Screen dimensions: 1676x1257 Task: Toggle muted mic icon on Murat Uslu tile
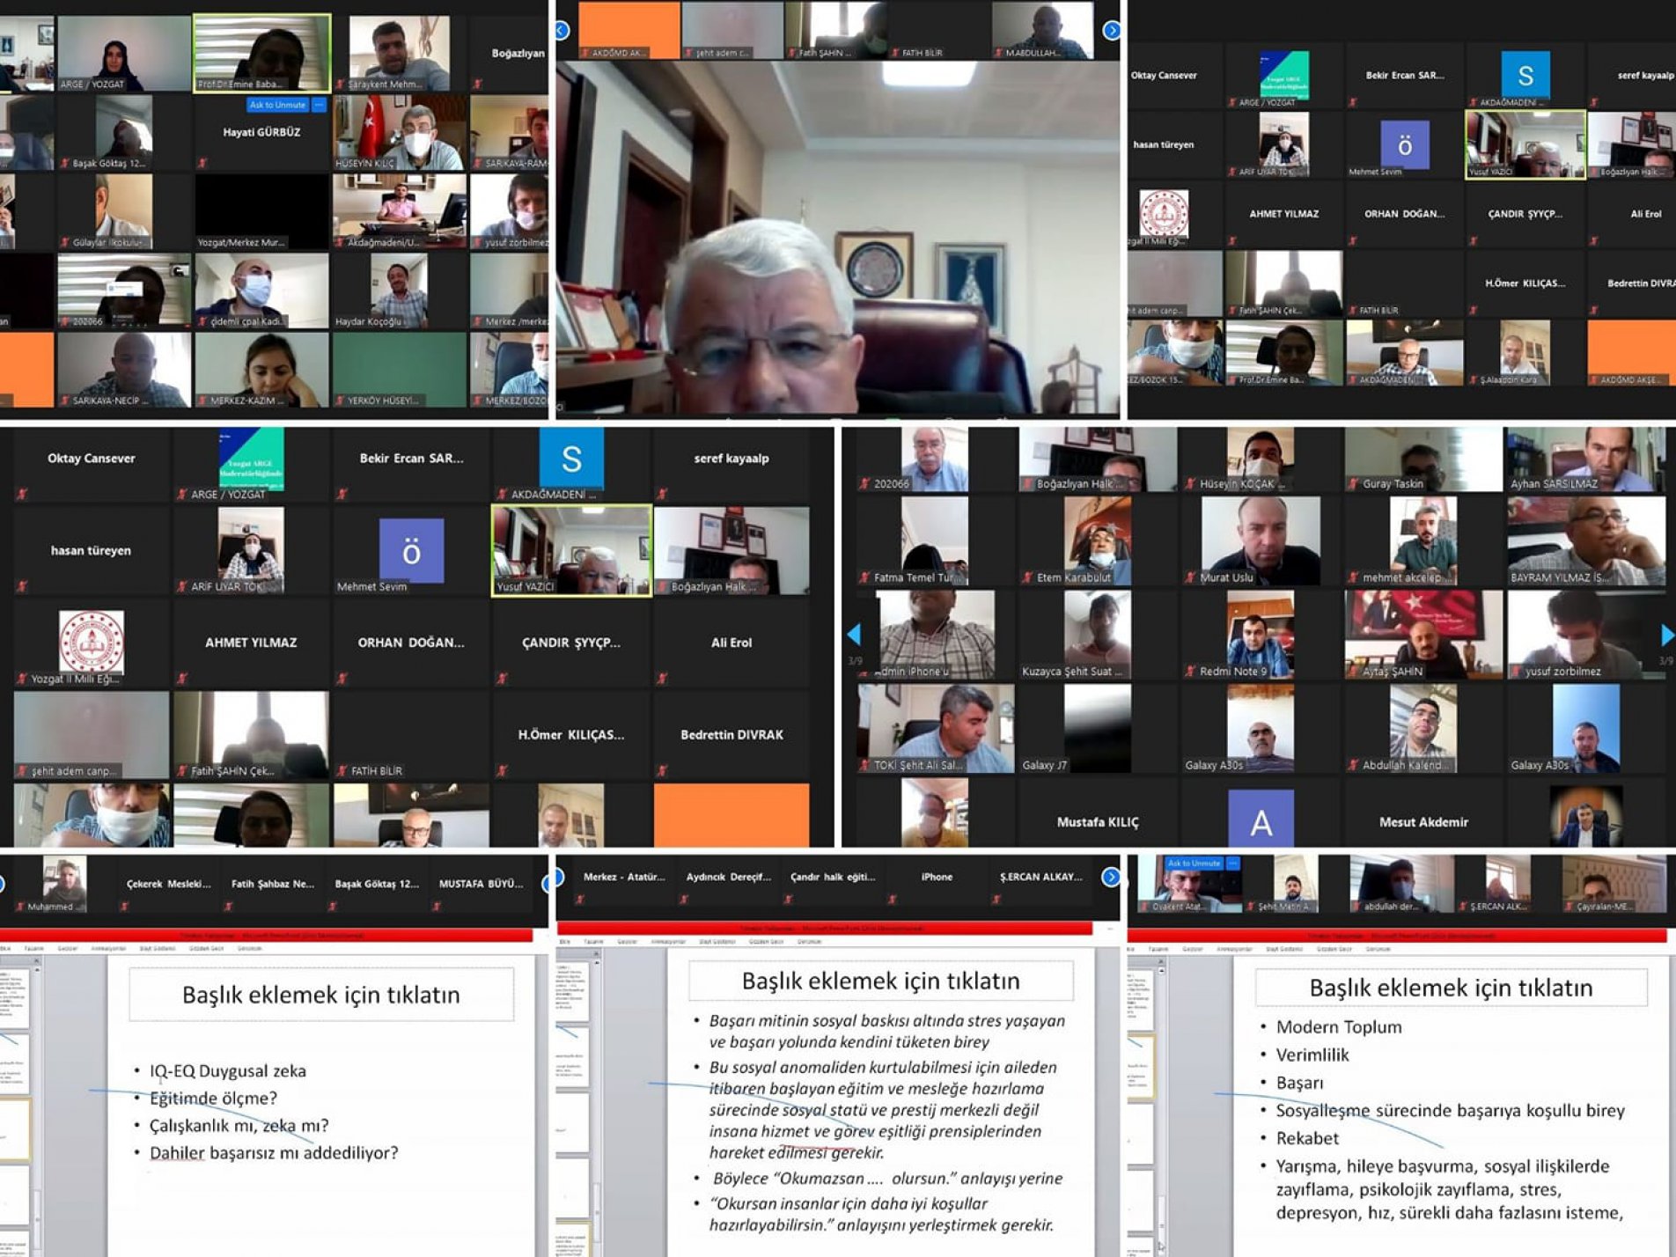[x=1190, y=578]
